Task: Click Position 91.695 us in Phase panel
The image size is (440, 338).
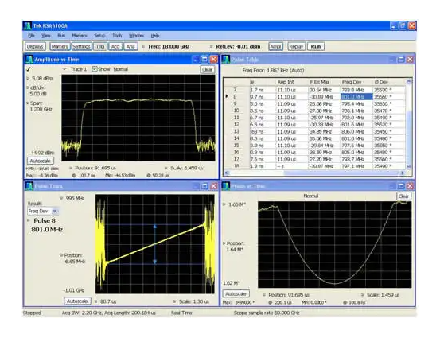Action: click(289, 295)
